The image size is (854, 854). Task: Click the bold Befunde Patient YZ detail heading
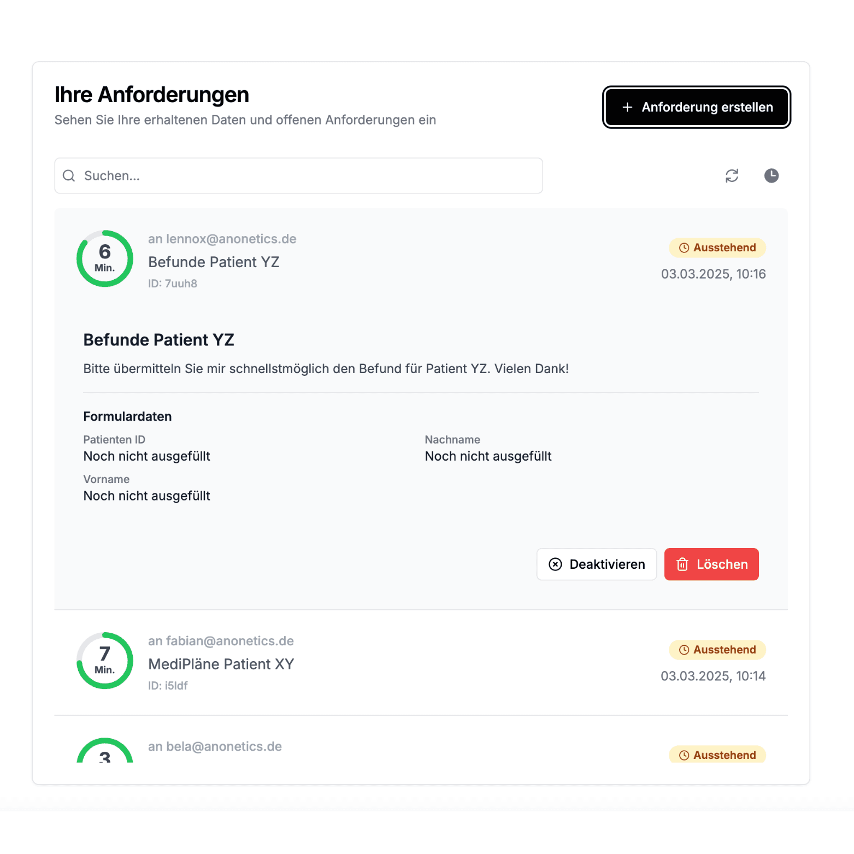pyautogui.click(x=158, y=340)
